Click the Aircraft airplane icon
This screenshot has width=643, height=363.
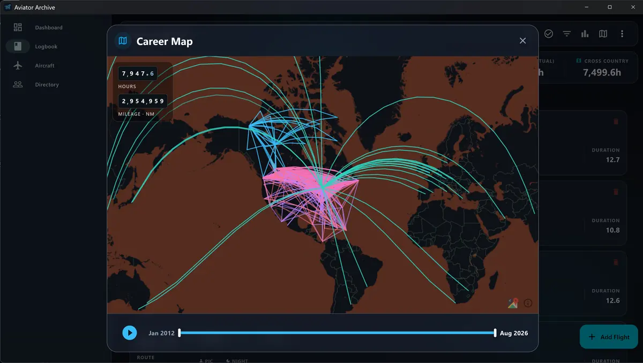pos(18,65)
